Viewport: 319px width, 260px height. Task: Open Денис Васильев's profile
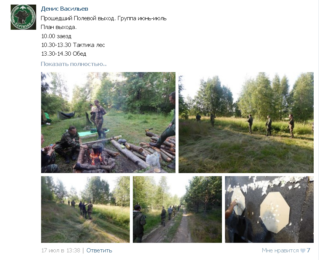[x=64, y=9]
